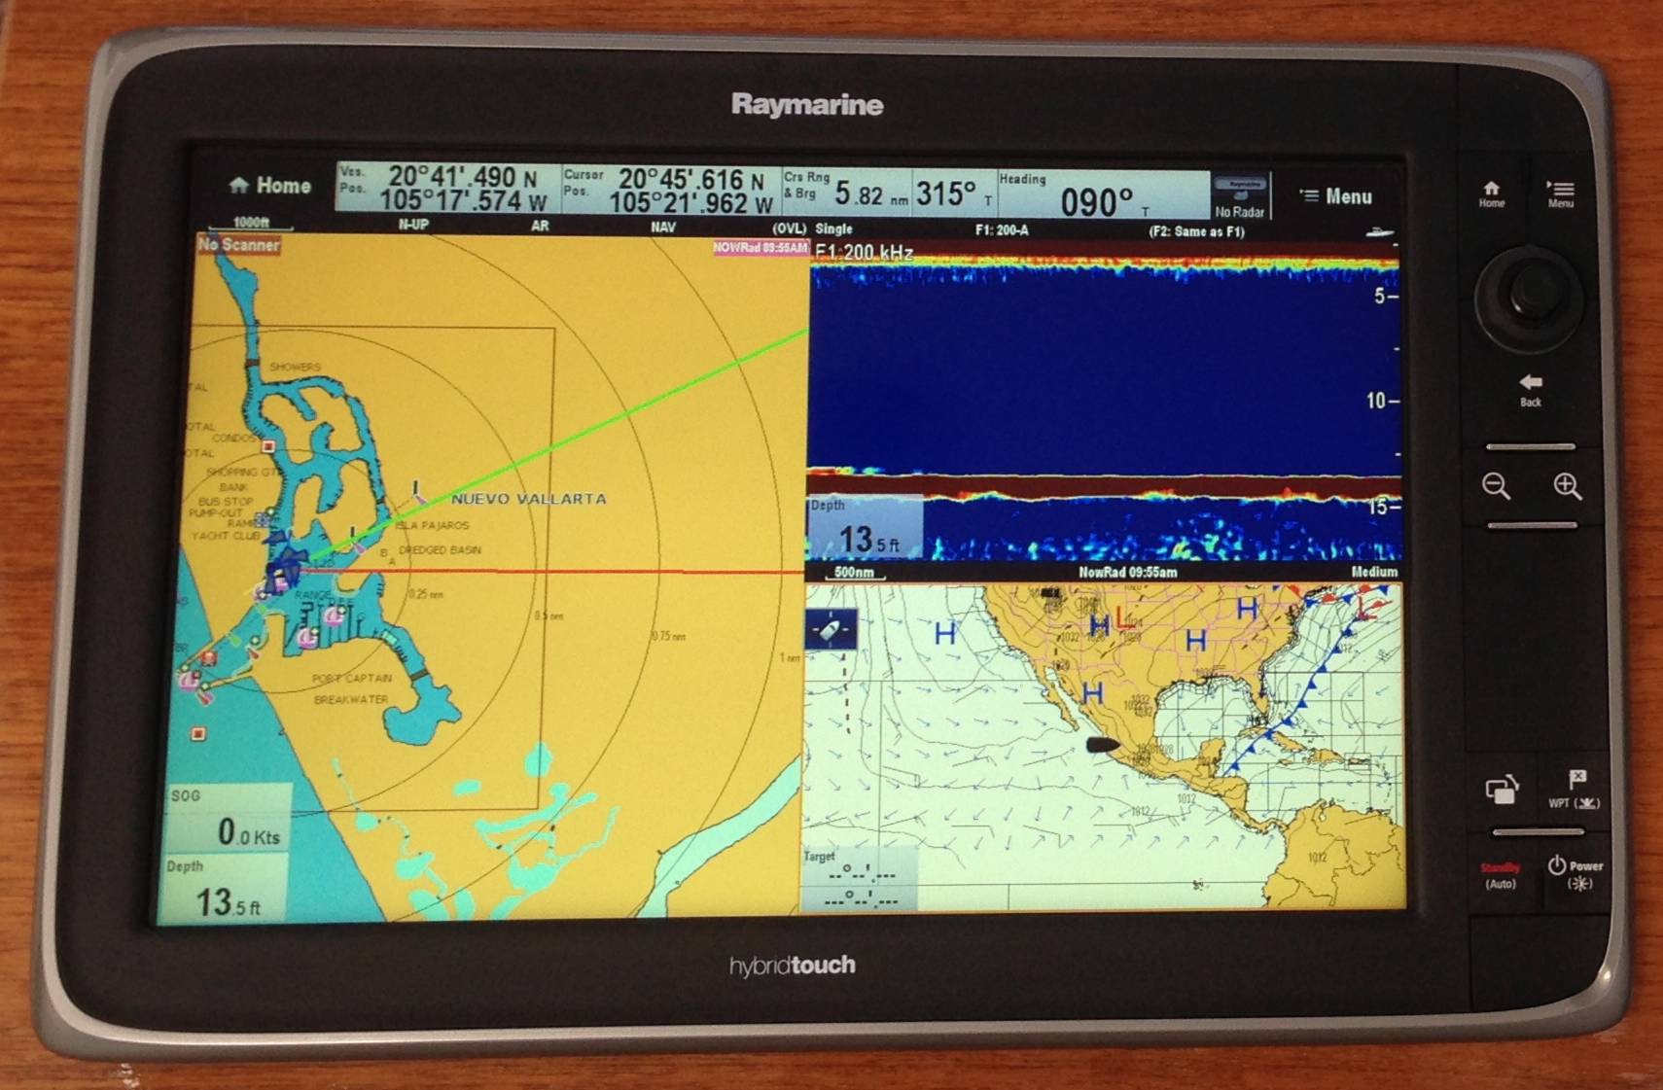Select the Vessel Position data box
Screen dimensions: 1663x1090
[x=448, y=188]
